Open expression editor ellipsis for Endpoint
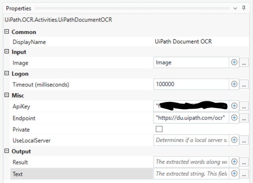Viewport: 253px width, 183px height. pyautogui.click(x=244, y=118)
